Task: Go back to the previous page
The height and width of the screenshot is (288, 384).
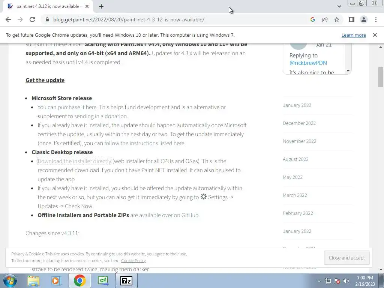Action: tap(8, 19)
